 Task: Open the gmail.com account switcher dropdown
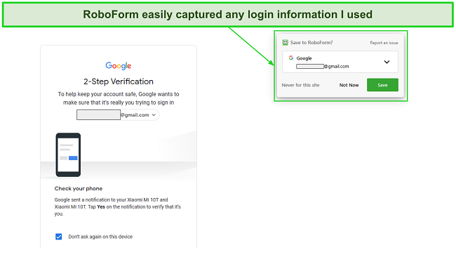(118, 114)
